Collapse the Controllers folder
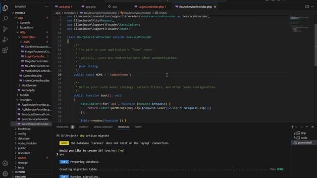Viewport: 317px width, 178px height. 28,37
